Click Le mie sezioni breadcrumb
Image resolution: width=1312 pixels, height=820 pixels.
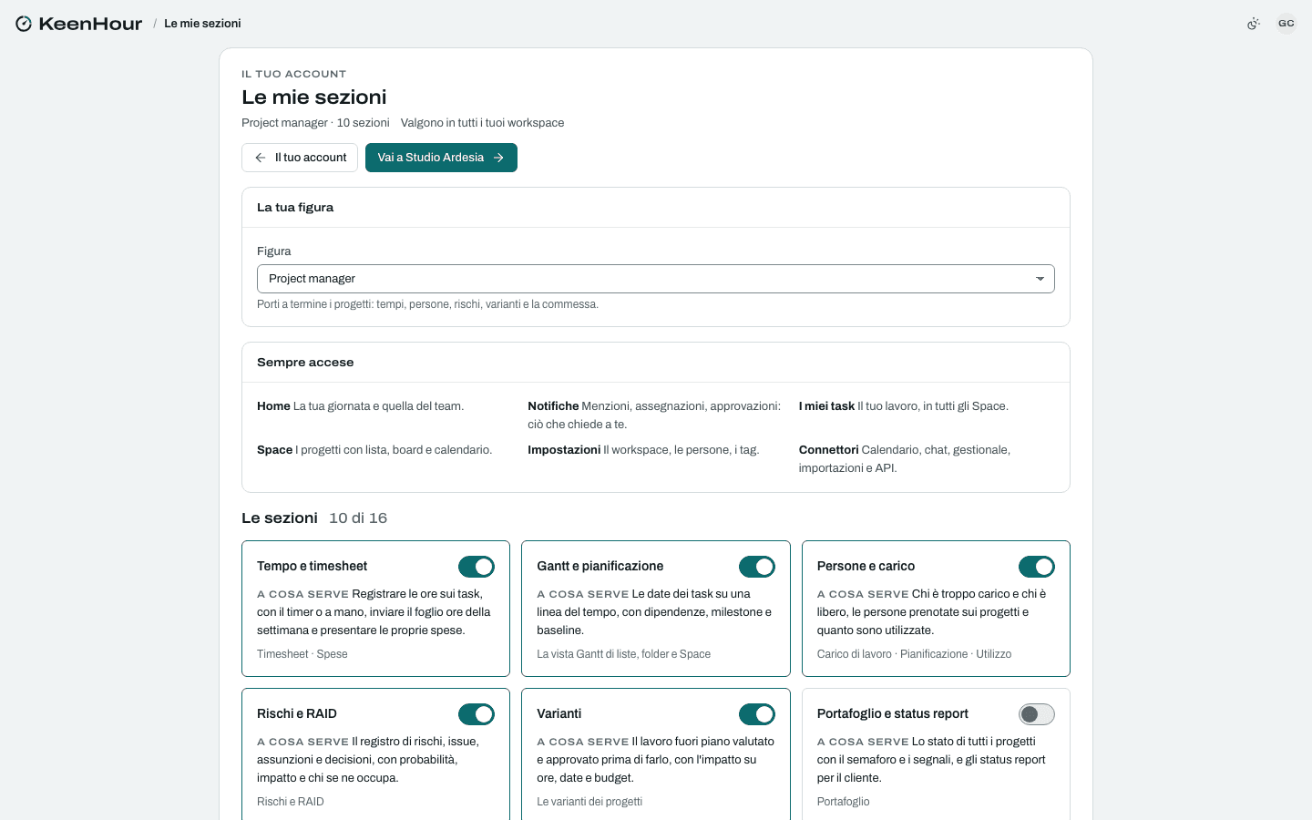[x=202, y=24]
